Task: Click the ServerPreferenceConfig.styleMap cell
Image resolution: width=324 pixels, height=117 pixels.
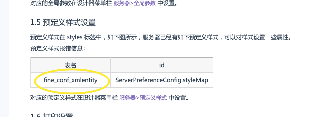Action: click(x=162, y=80)
